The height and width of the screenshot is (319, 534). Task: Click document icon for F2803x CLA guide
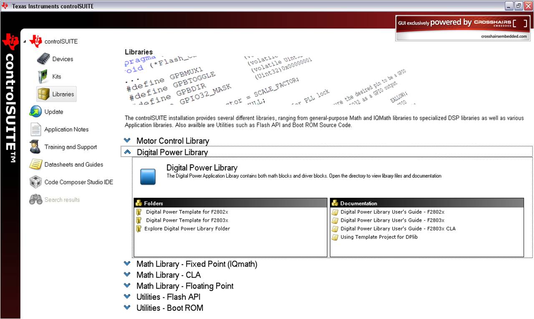(x=335, y=229)
